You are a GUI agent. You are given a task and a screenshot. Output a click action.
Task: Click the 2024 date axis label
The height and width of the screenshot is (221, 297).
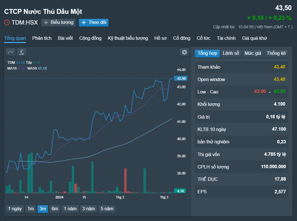[59, 197]
